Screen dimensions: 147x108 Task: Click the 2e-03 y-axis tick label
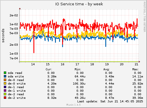14,45
